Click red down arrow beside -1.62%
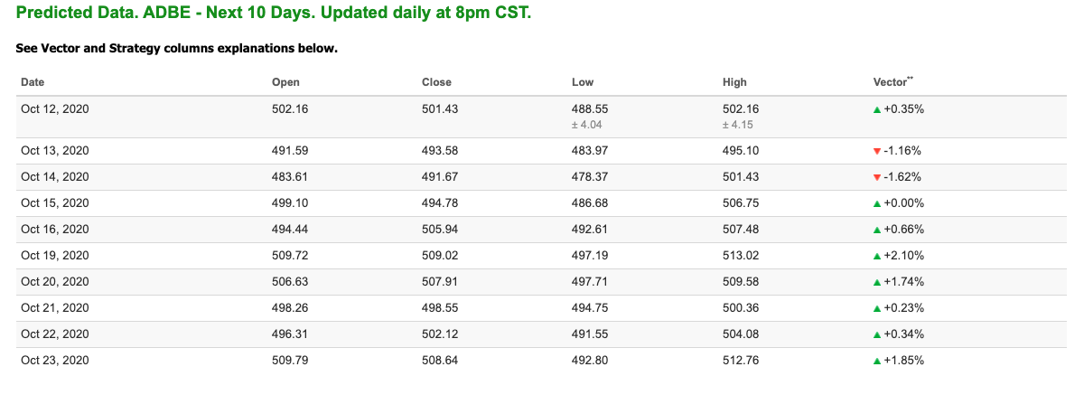Screen dimensions: 1084x395 pyautogui.click(x=876, y=177)
